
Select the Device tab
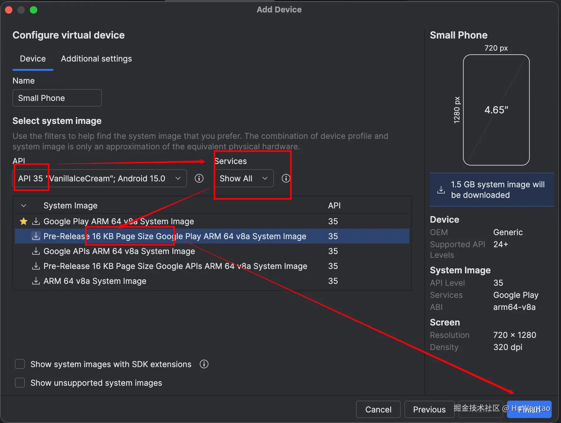click(33, 59)
